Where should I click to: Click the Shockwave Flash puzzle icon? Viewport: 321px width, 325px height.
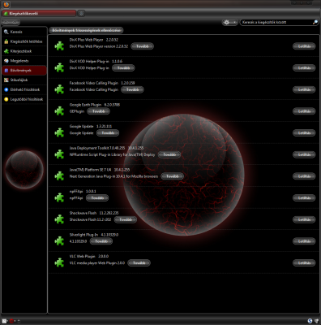[59, 219]
